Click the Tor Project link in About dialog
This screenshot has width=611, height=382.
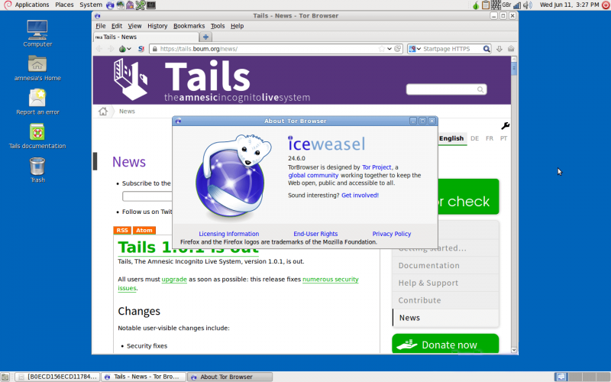point(377,167)
